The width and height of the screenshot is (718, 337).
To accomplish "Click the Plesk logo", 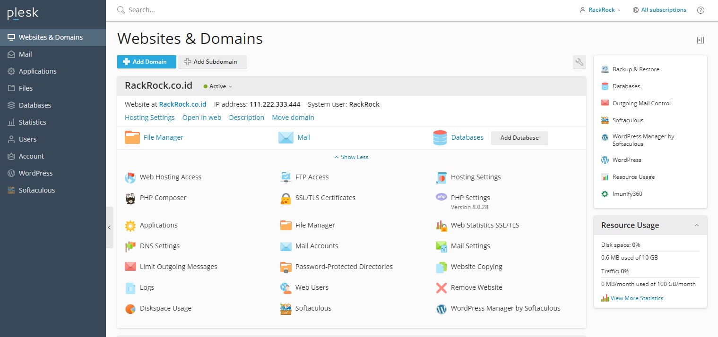I will (23, 14).
